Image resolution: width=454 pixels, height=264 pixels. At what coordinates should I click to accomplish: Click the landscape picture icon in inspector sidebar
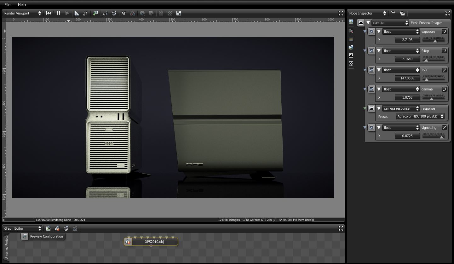(x=351, y=22)
